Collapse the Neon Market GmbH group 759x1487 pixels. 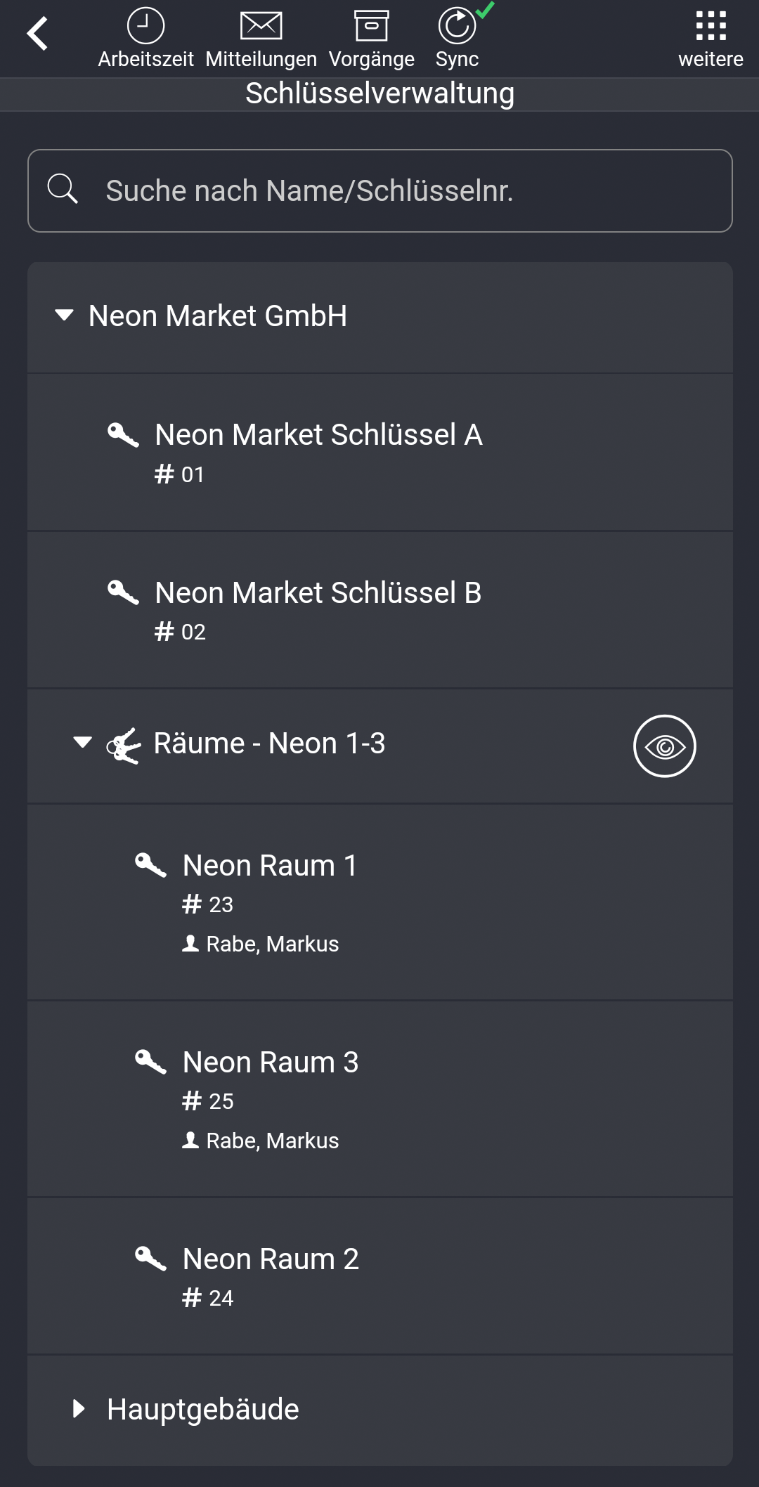[x=65, y=316]
